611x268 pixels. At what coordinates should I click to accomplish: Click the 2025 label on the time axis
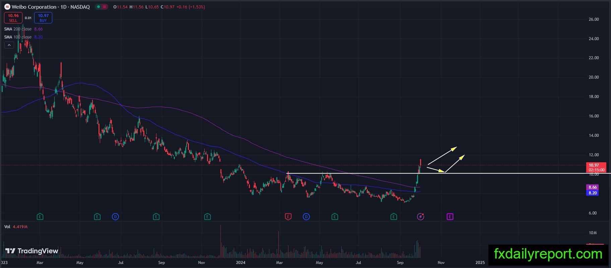point(480,263)
